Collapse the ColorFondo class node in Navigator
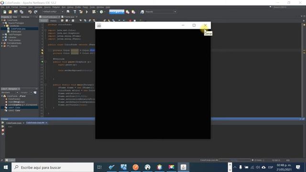This screenshot has height=172, width=306. point(2,96)
